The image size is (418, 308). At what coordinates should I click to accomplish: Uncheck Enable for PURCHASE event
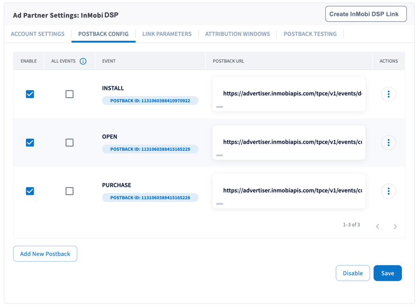coord(30,191)
